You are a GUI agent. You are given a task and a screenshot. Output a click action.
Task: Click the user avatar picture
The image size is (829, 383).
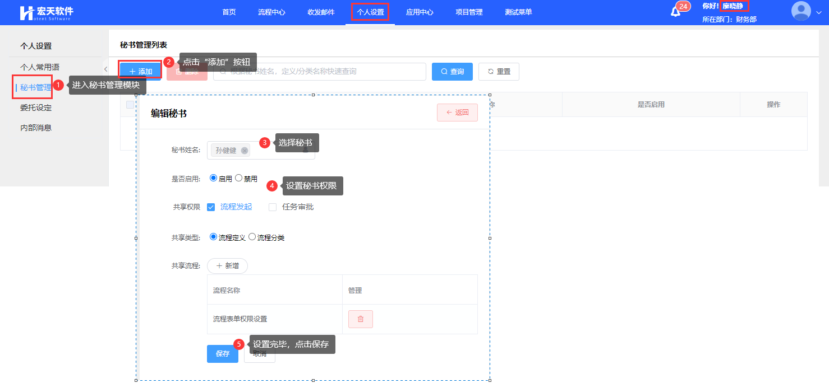pyautogui.click(x=800, y=11)
